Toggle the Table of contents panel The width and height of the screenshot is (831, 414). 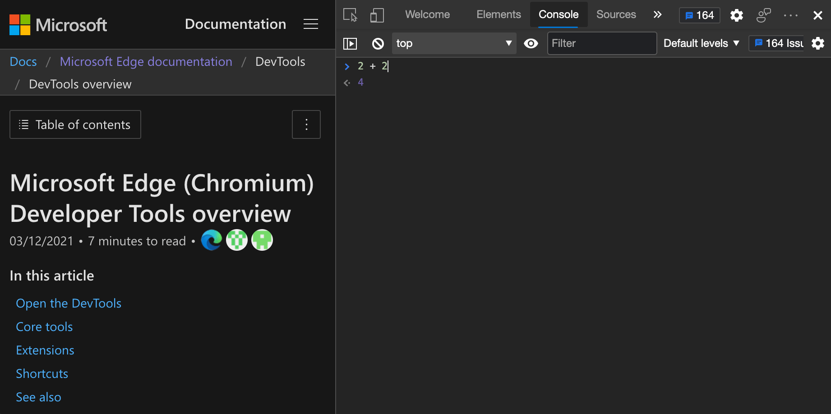[75, 124]
